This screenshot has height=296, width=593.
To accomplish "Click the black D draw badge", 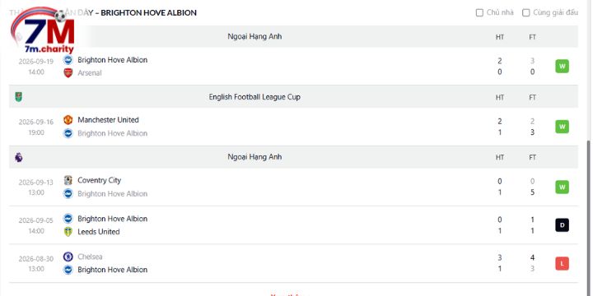I will pyautogui.click(x=562, y=225).
